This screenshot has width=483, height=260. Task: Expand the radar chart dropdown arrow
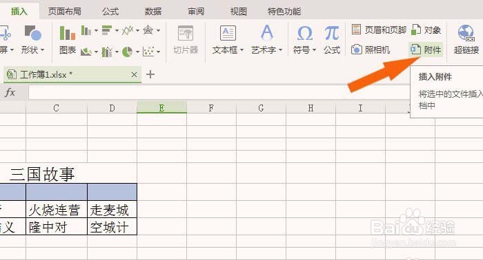(158, 30)
